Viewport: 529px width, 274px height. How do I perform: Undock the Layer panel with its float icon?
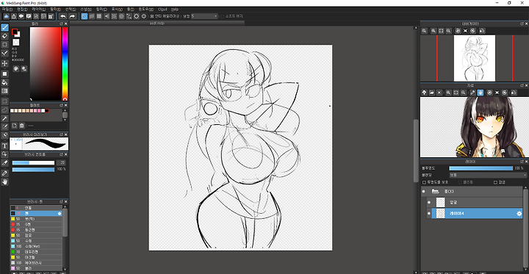[522, 162]
